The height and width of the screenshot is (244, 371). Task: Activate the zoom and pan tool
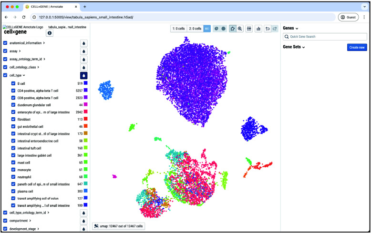[x=240, y=29]
